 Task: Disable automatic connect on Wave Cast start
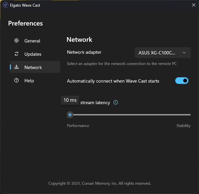pyautogui.click(x=182, y=81)
